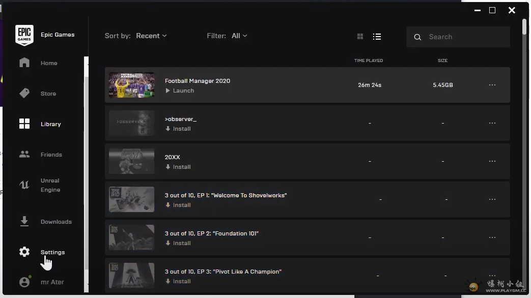Open the Downloads menu label
This screenshot has width=531, height=298.
pyautogui.click(x=56, y=222)
